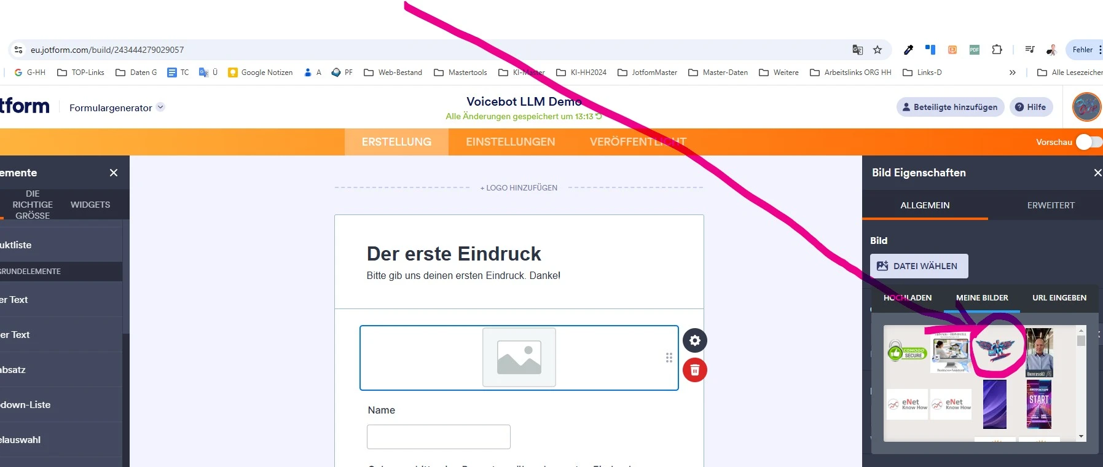Open the browser extensions puzzle icon
The width and height of the screenshot is (1103, 467).
coord(997,50)
